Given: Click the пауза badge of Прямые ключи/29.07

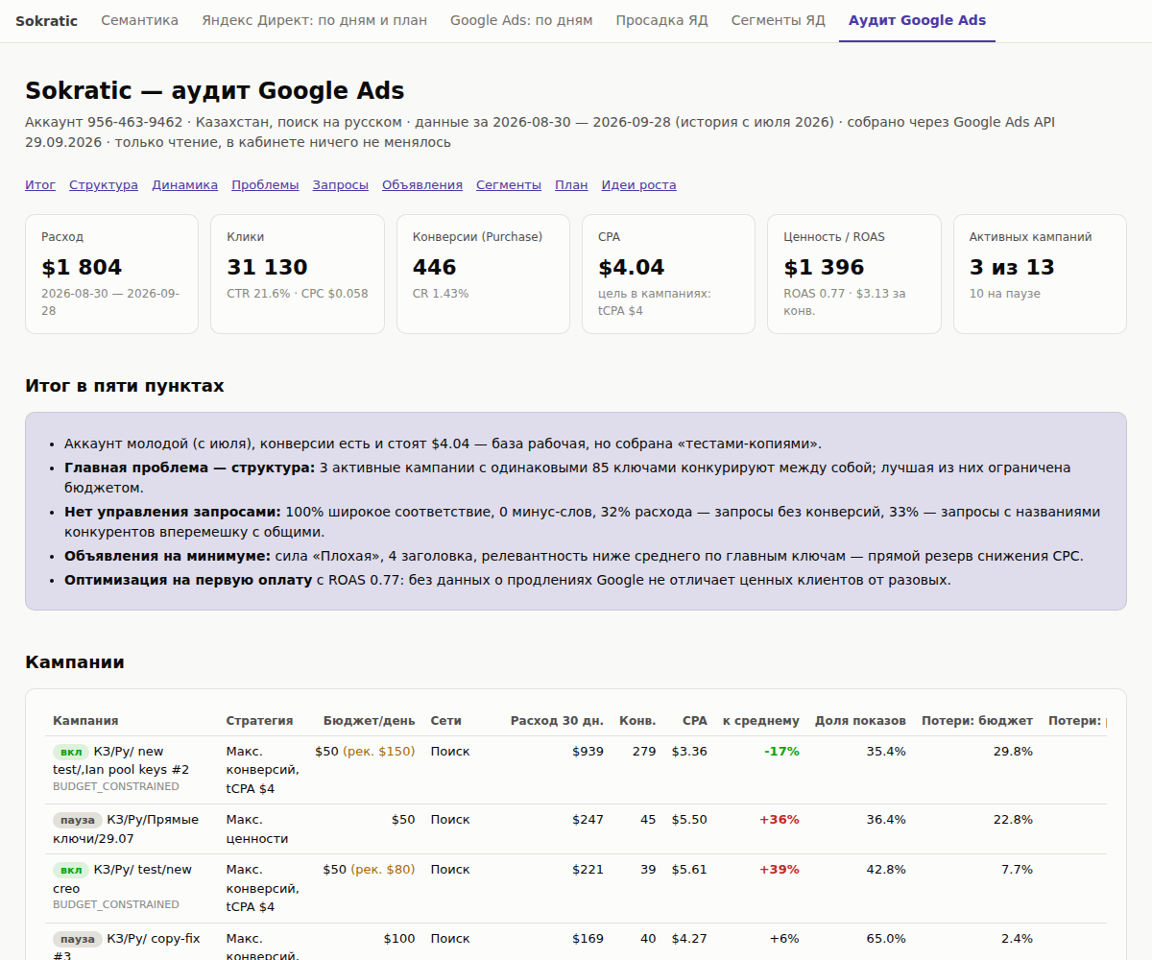Looking at the screenshot, I should (x=78, y=820).
